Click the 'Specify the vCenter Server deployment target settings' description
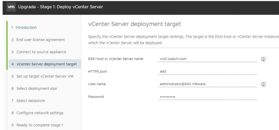Viewport: 279px width, 130px height. tap(183, 40)
